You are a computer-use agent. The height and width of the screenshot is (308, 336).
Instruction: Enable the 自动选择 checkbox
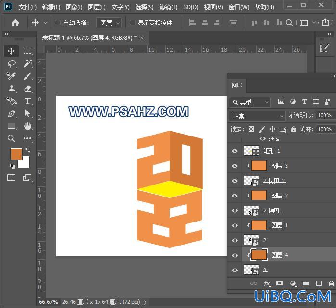(57, 23)
